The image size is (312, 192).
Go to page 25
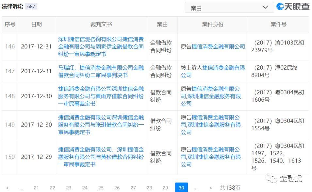click(101, 188)
